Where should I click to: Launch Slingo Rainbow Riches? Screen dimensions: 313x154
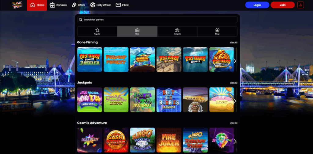click(195, 140)
